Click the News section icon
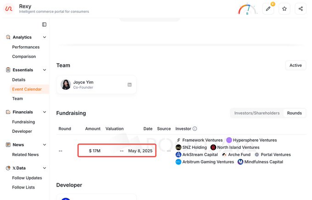This screenshot has width=312, height=200. [x=8, y=145]
